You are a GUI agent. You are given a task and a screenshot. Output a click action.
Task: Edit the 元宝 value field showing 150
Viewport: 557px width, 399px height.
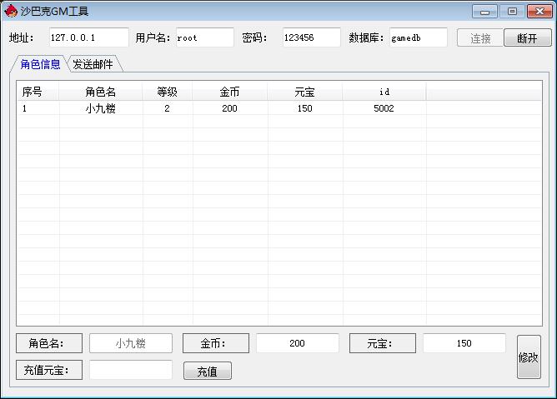click(x=464, y=343)
